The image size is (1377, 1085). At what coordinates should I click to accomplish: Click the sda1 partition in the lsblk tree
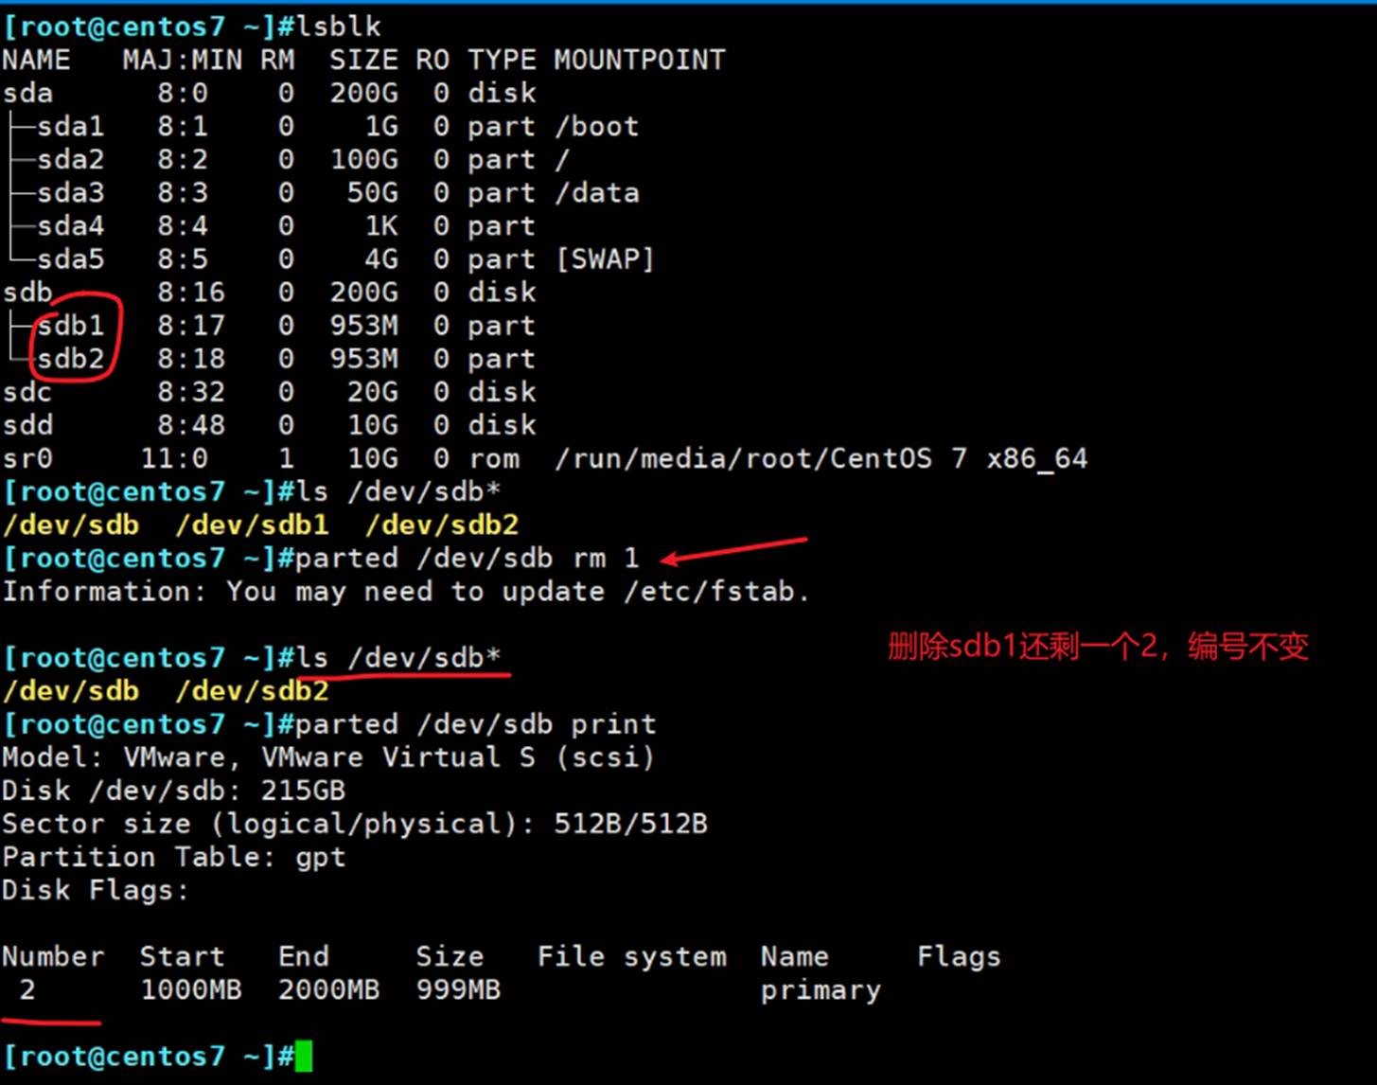point(71,127)
